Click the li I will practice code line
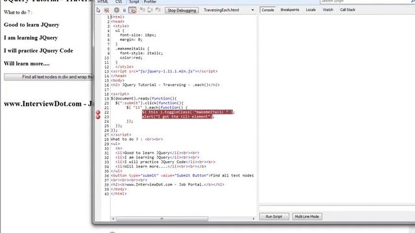 165,162
